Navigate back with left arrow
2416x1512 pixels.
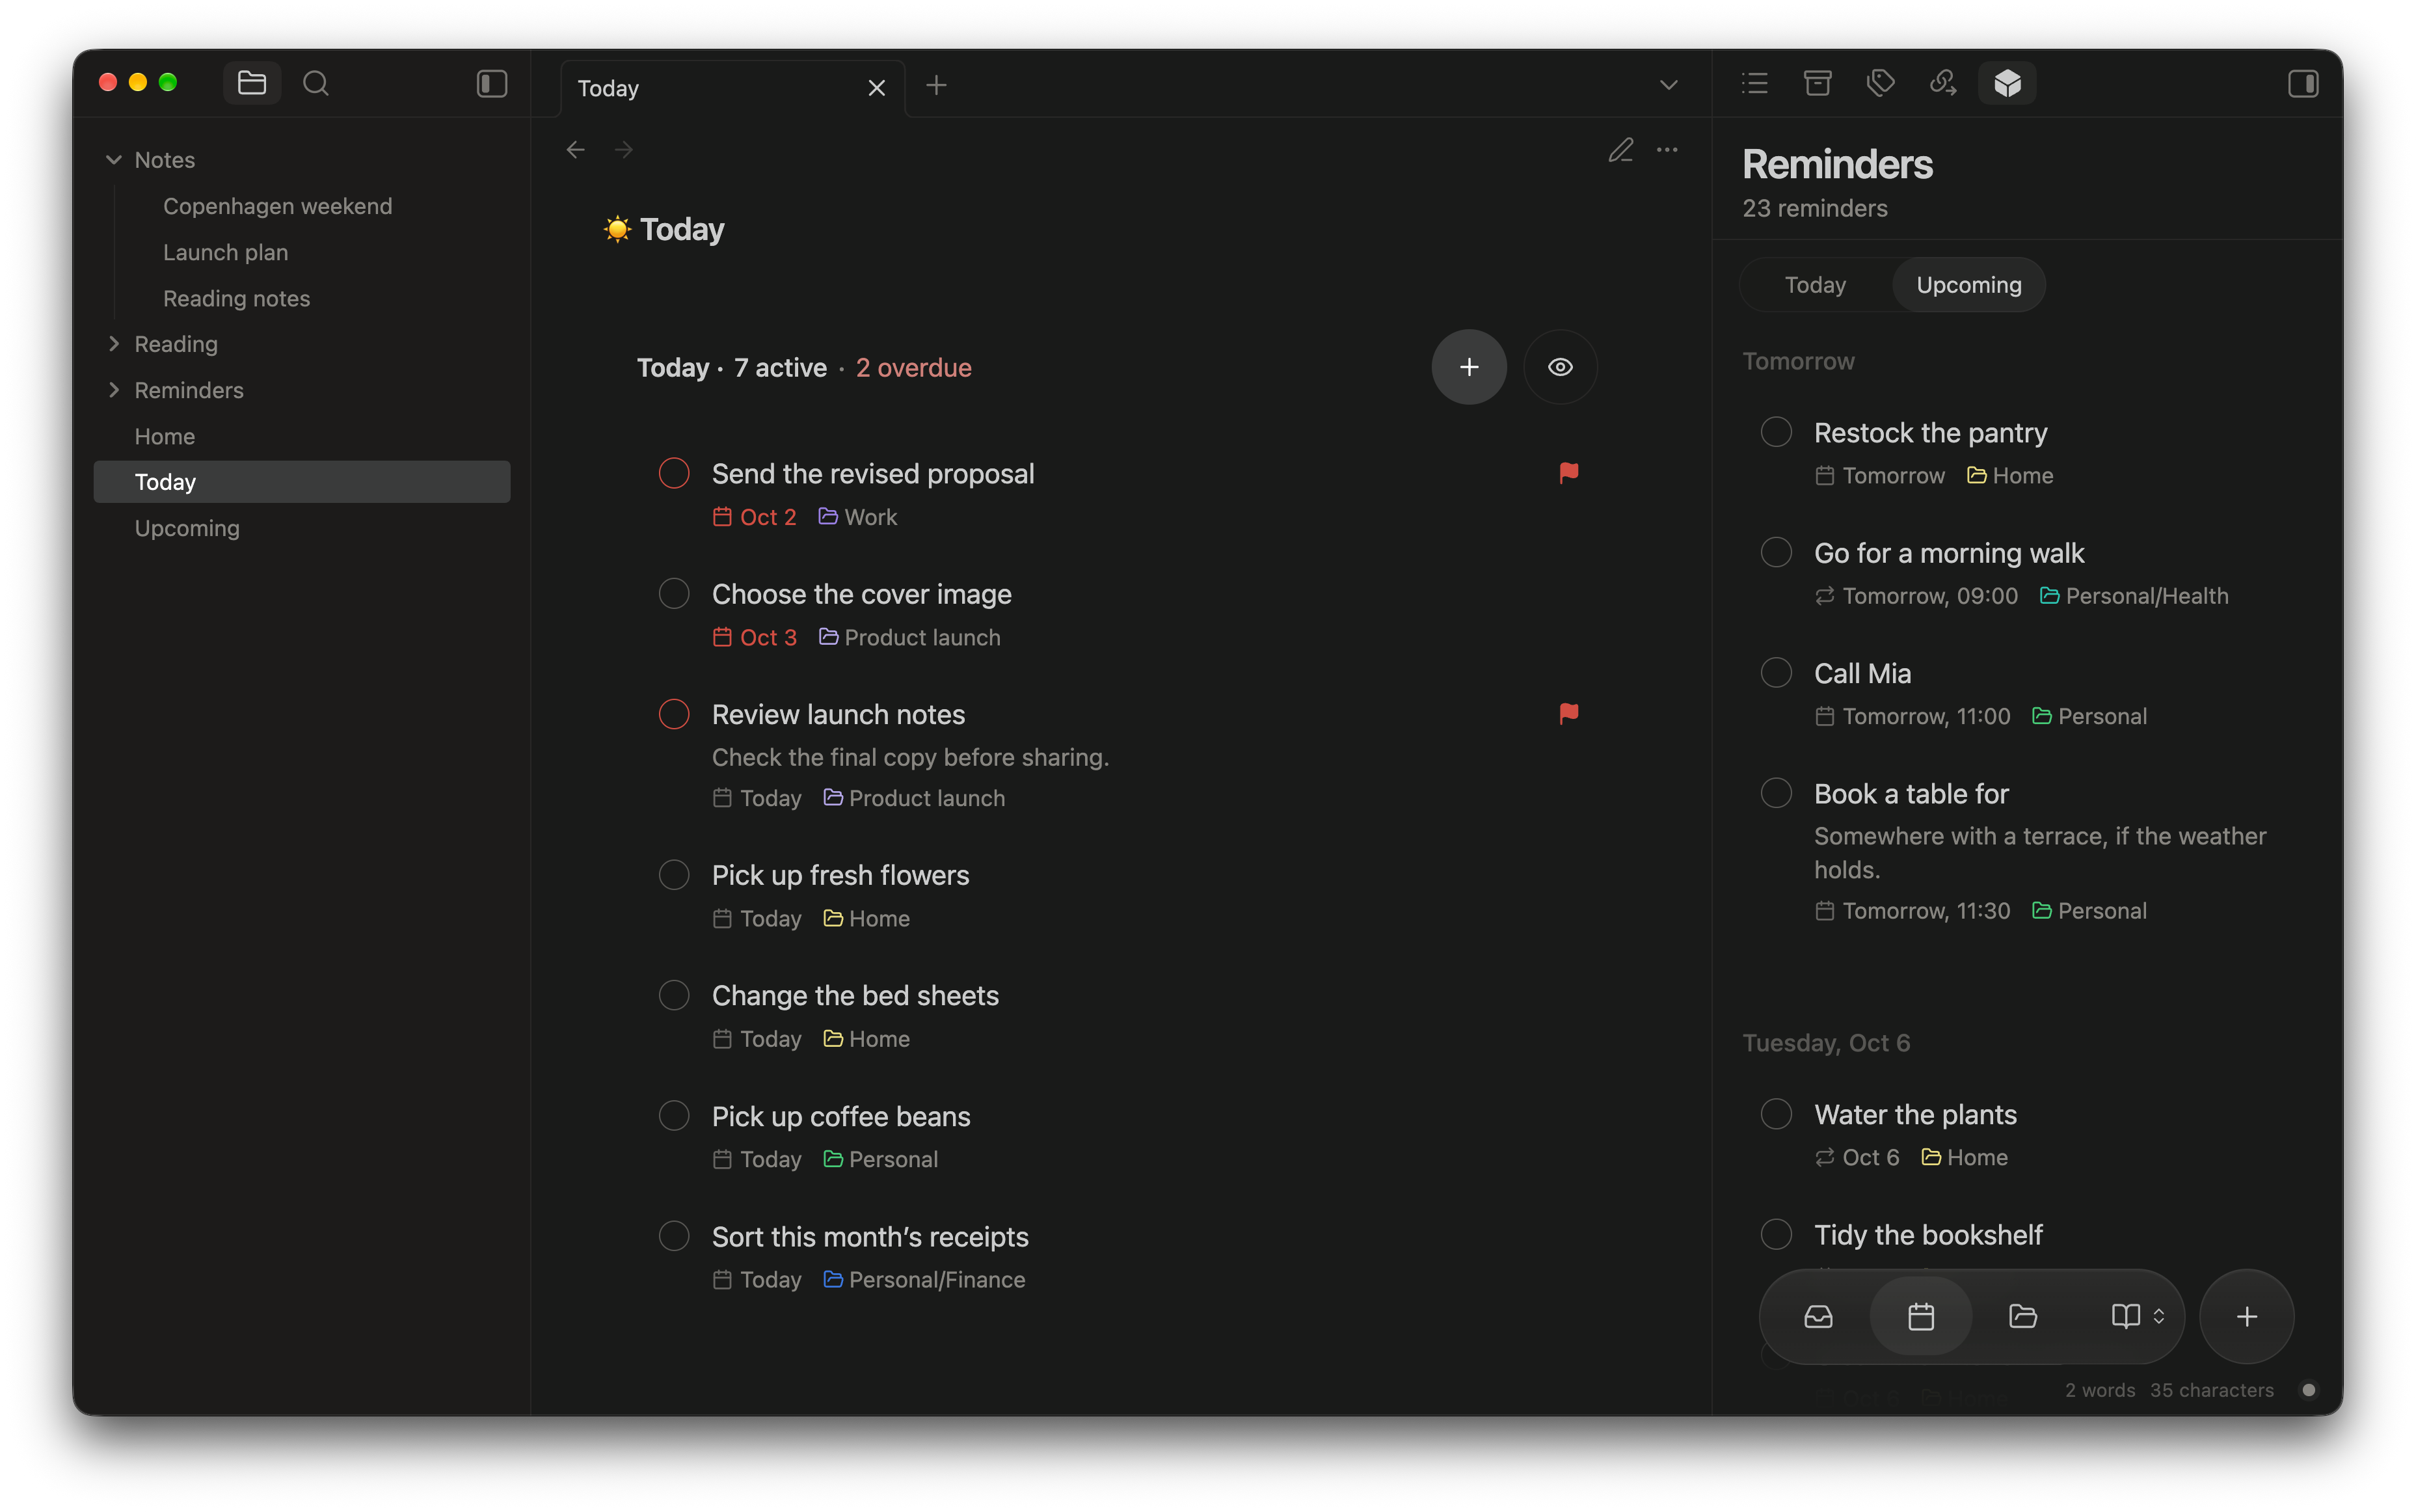[x=575, y=150]
